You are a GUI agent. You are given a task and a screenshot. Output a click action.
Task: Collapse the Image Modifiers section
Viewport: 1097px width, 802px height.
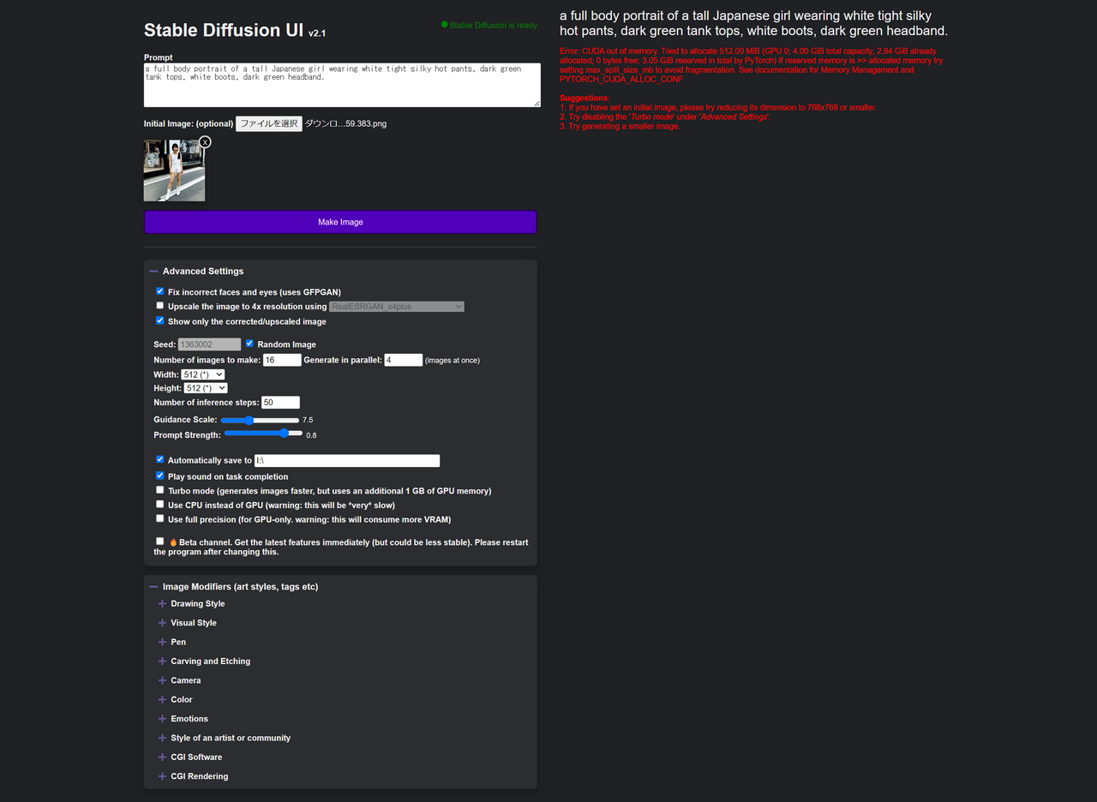point(154,587)
